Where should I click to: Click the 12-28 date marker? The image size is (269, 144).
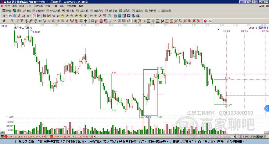point(226,31)
